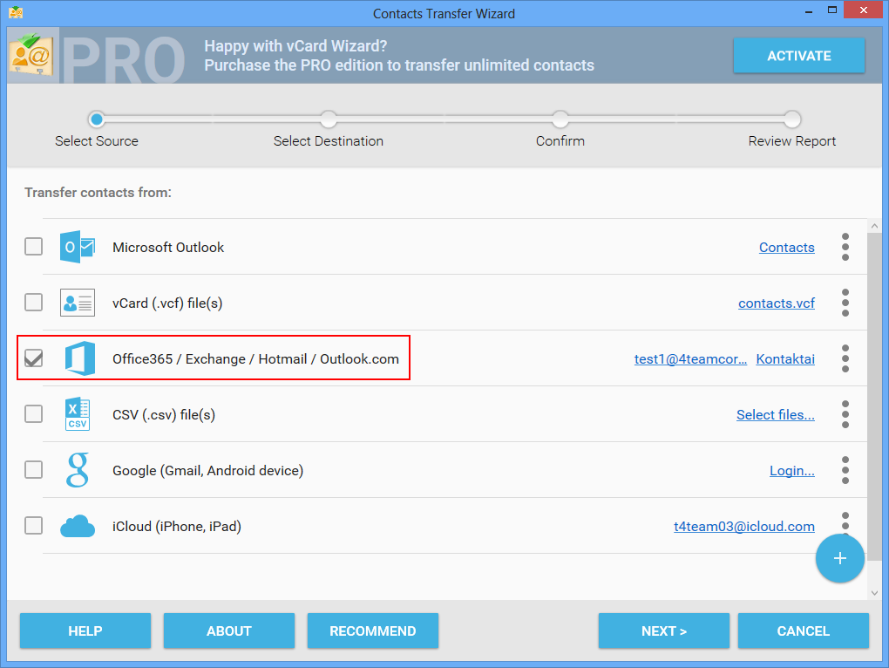This screenshot has width=889, height=668.
Task: Click the scrollbar up arrow
Action: 874,226
